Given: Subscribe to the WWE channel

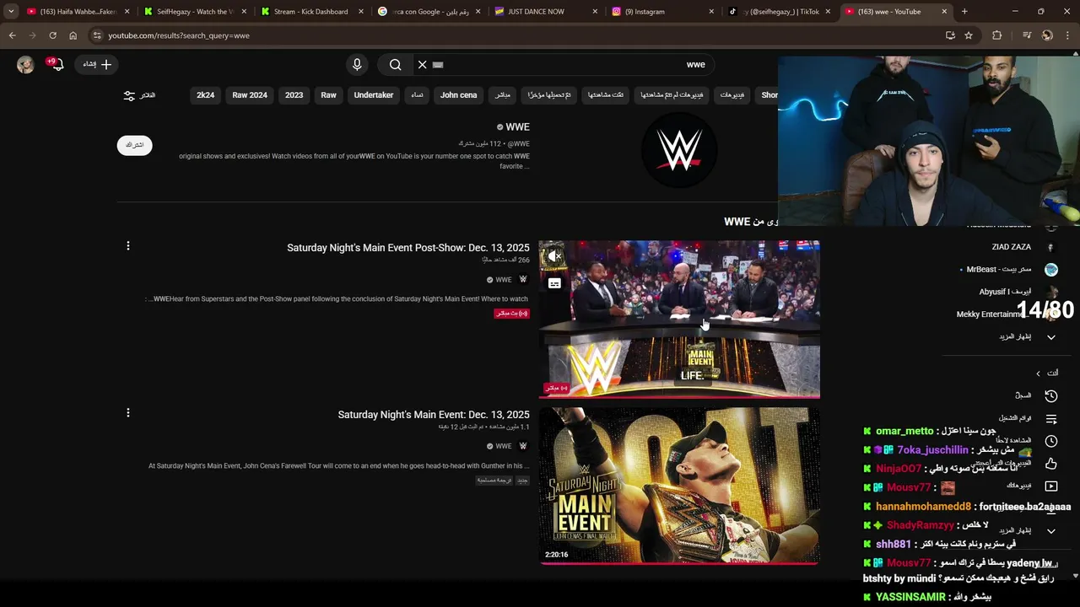Looking at the screenshot, I should pyautogui.click(x=134, y=145).
